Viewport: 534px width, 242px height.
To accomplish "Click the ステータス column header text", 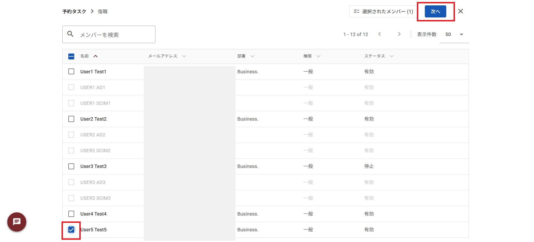I will click(375, 56).
